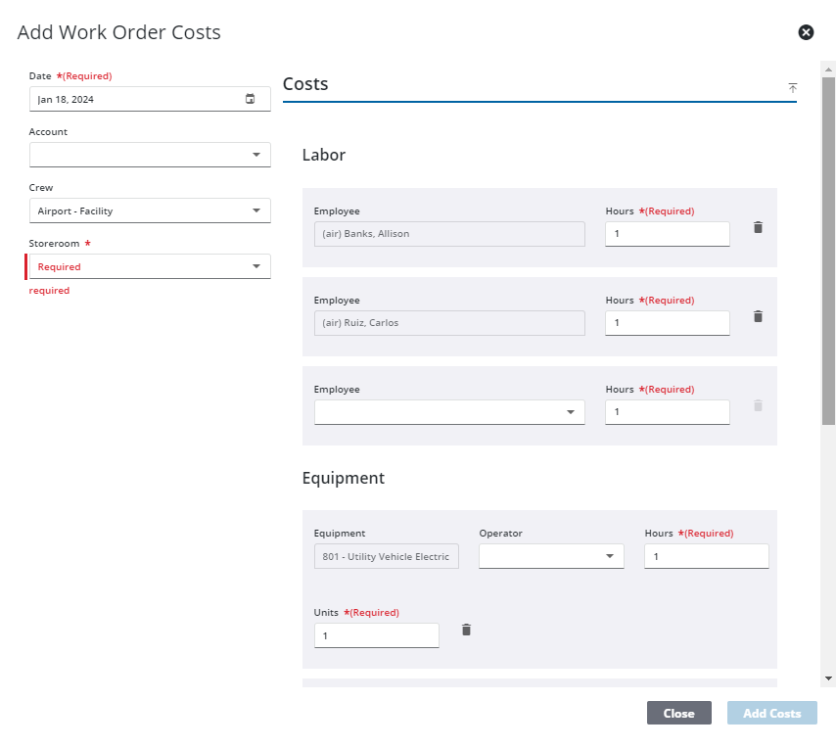Delete the Ruiz, Carlos labor row
The height and width of the screenshot is (748, 836).
tap(758, 316)
